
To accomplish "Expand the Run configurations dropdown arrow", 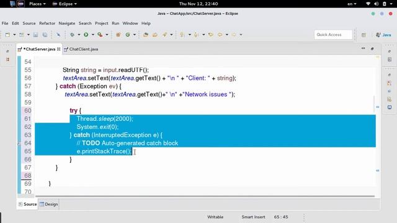I will click(92, 35).
